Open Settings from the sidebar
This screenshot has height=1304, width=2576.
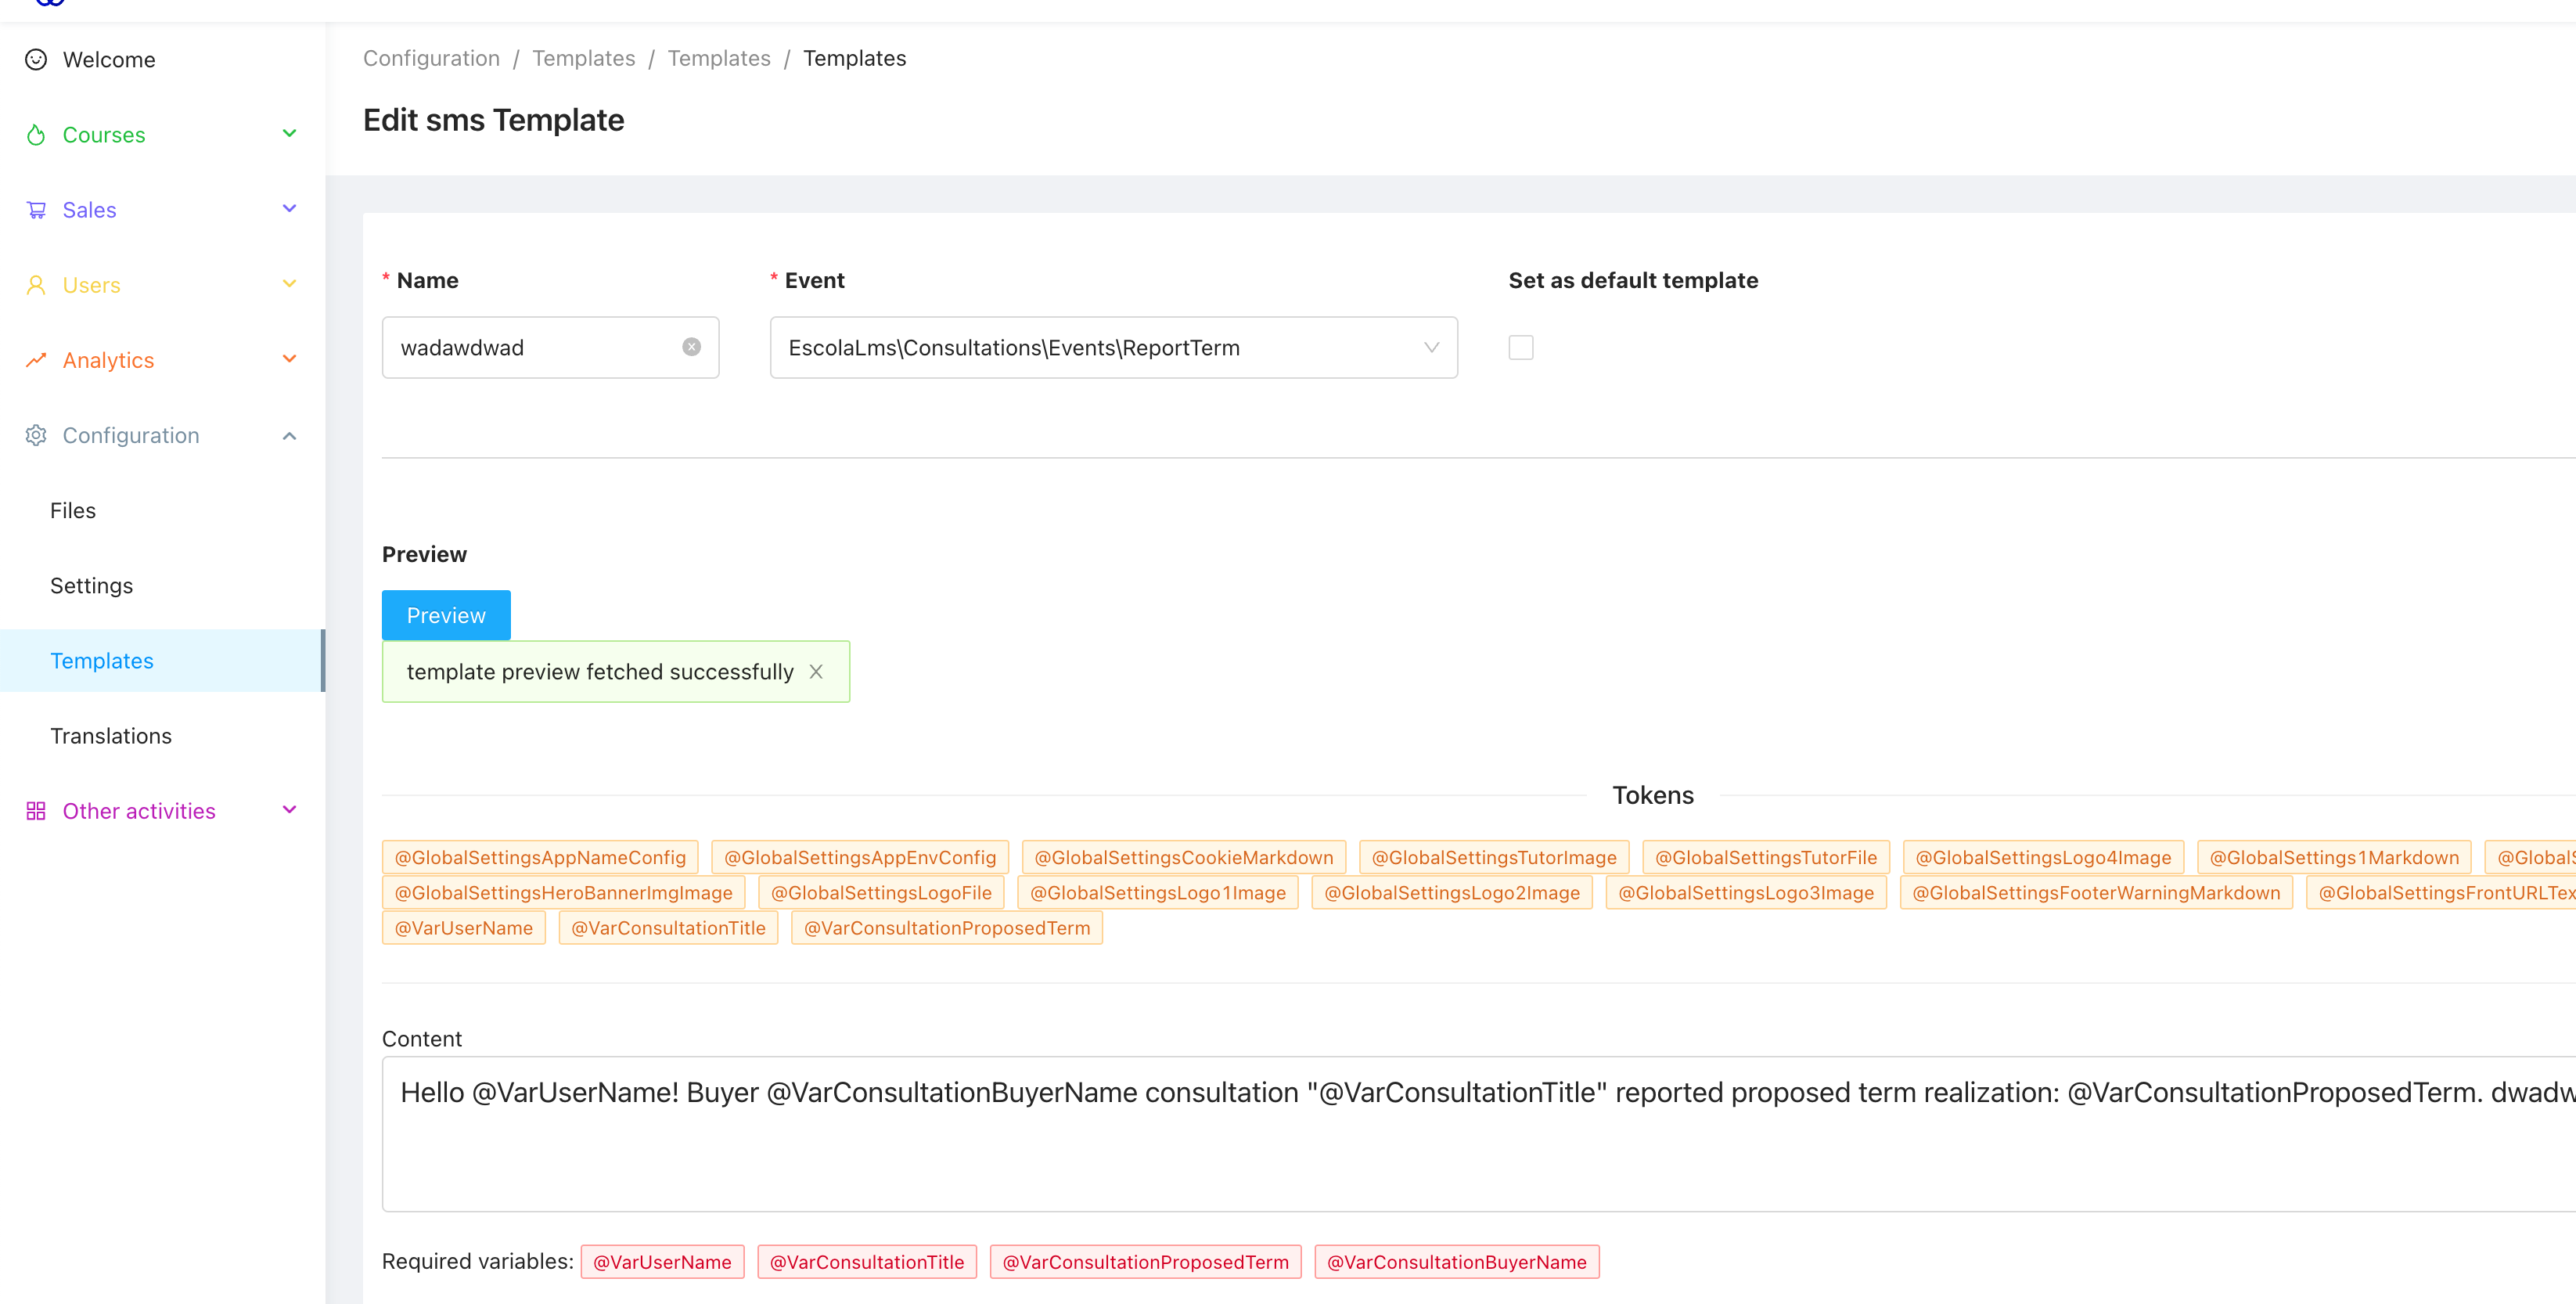point(91,585)
